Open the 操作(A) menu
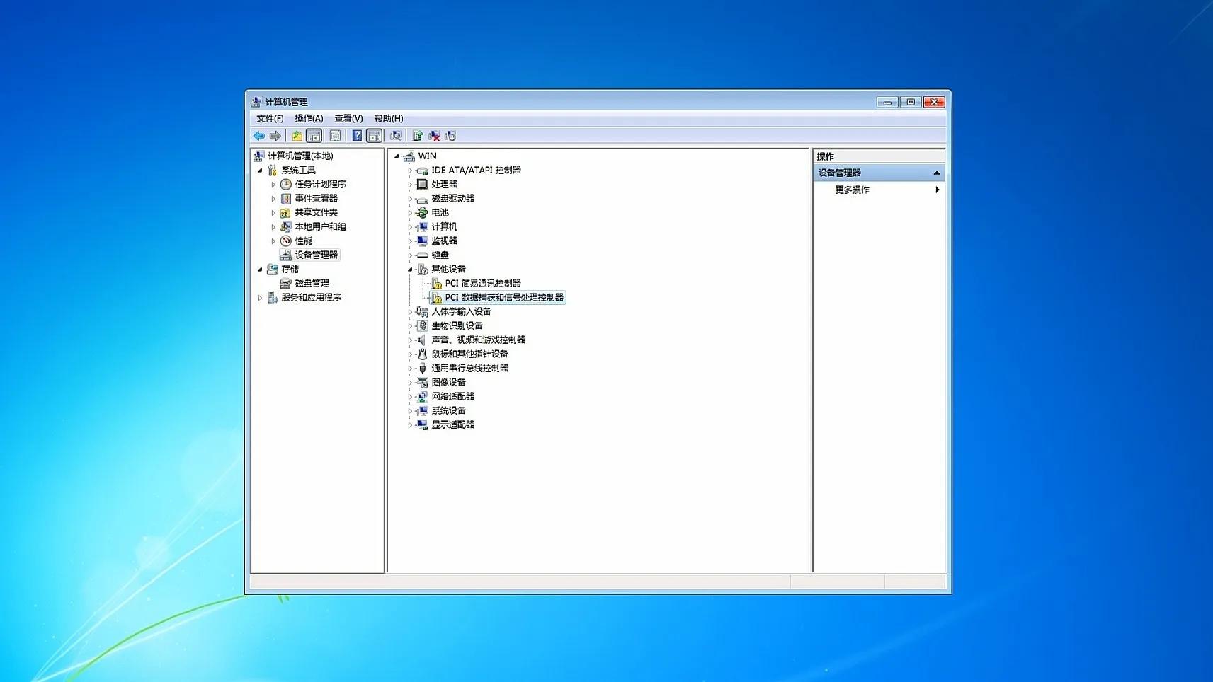The width and height of the screenshot is (1213, 682). [309, 119]
